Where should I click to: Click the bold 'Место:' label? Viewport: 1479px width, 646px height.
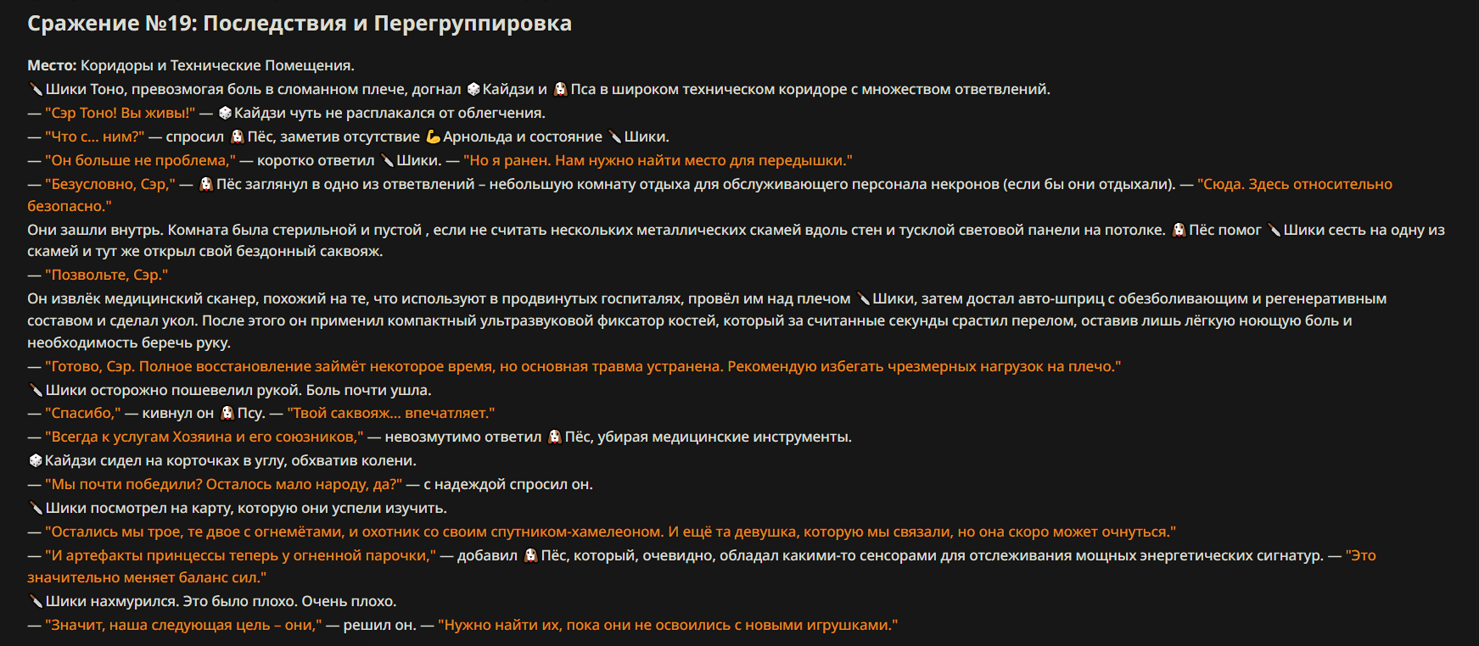(x=52, y=65)
